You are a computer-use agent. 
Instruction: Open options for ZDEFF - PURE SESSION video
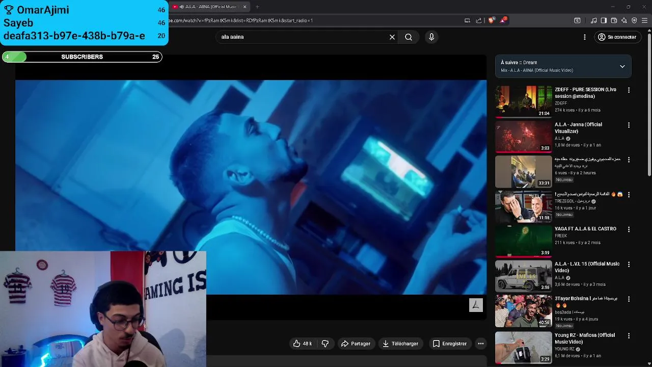(629, 90)
